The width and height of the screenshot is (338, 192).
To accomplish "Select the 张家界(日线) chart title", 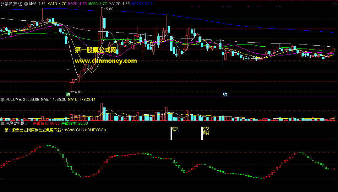I will [11, 4].
